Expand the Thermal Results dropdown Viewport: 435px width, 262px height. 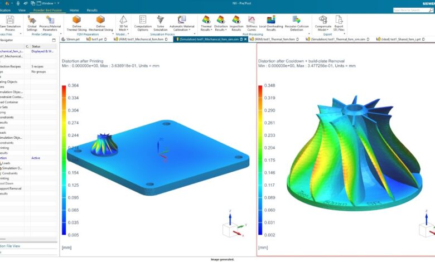coord(205,29)
